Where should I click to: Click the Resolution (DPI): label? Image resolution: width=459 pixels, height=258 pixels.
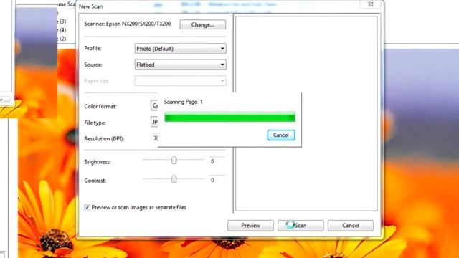(104, 138)
